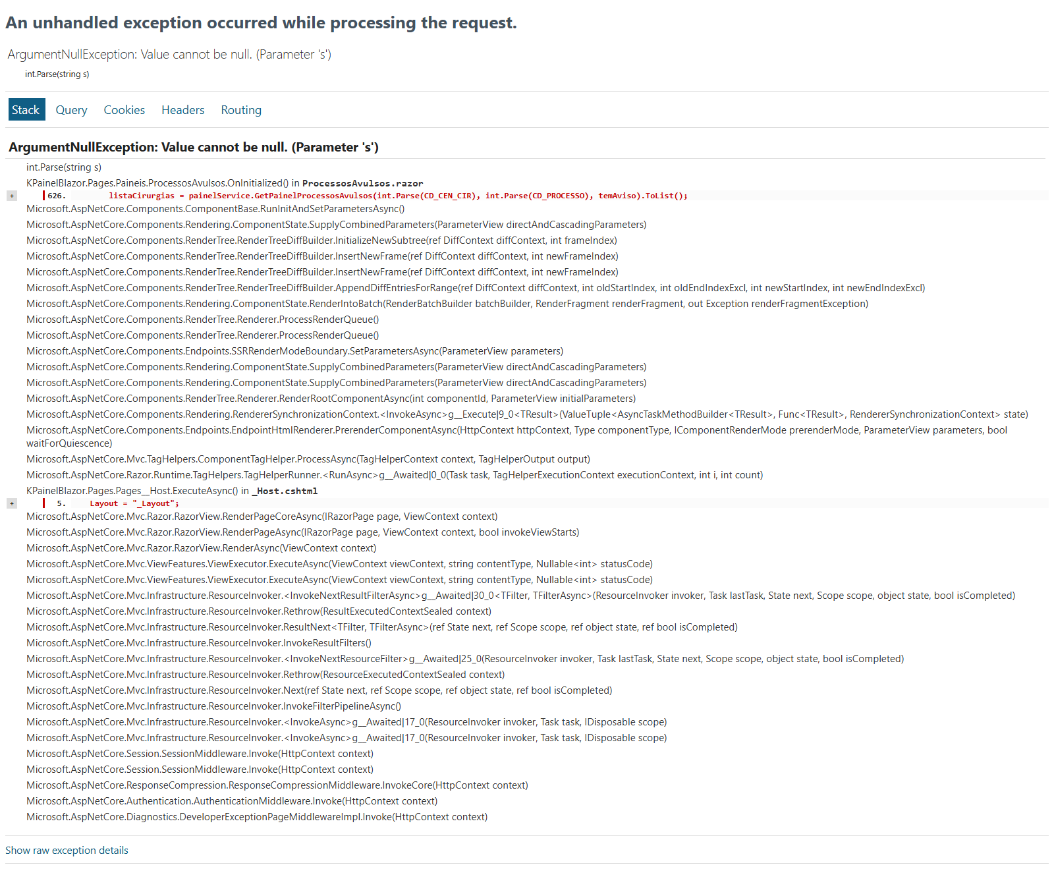Expand source code for ProcessosAvulsos.razor line 626
The image size is (1054, 869).
point(12,196)
